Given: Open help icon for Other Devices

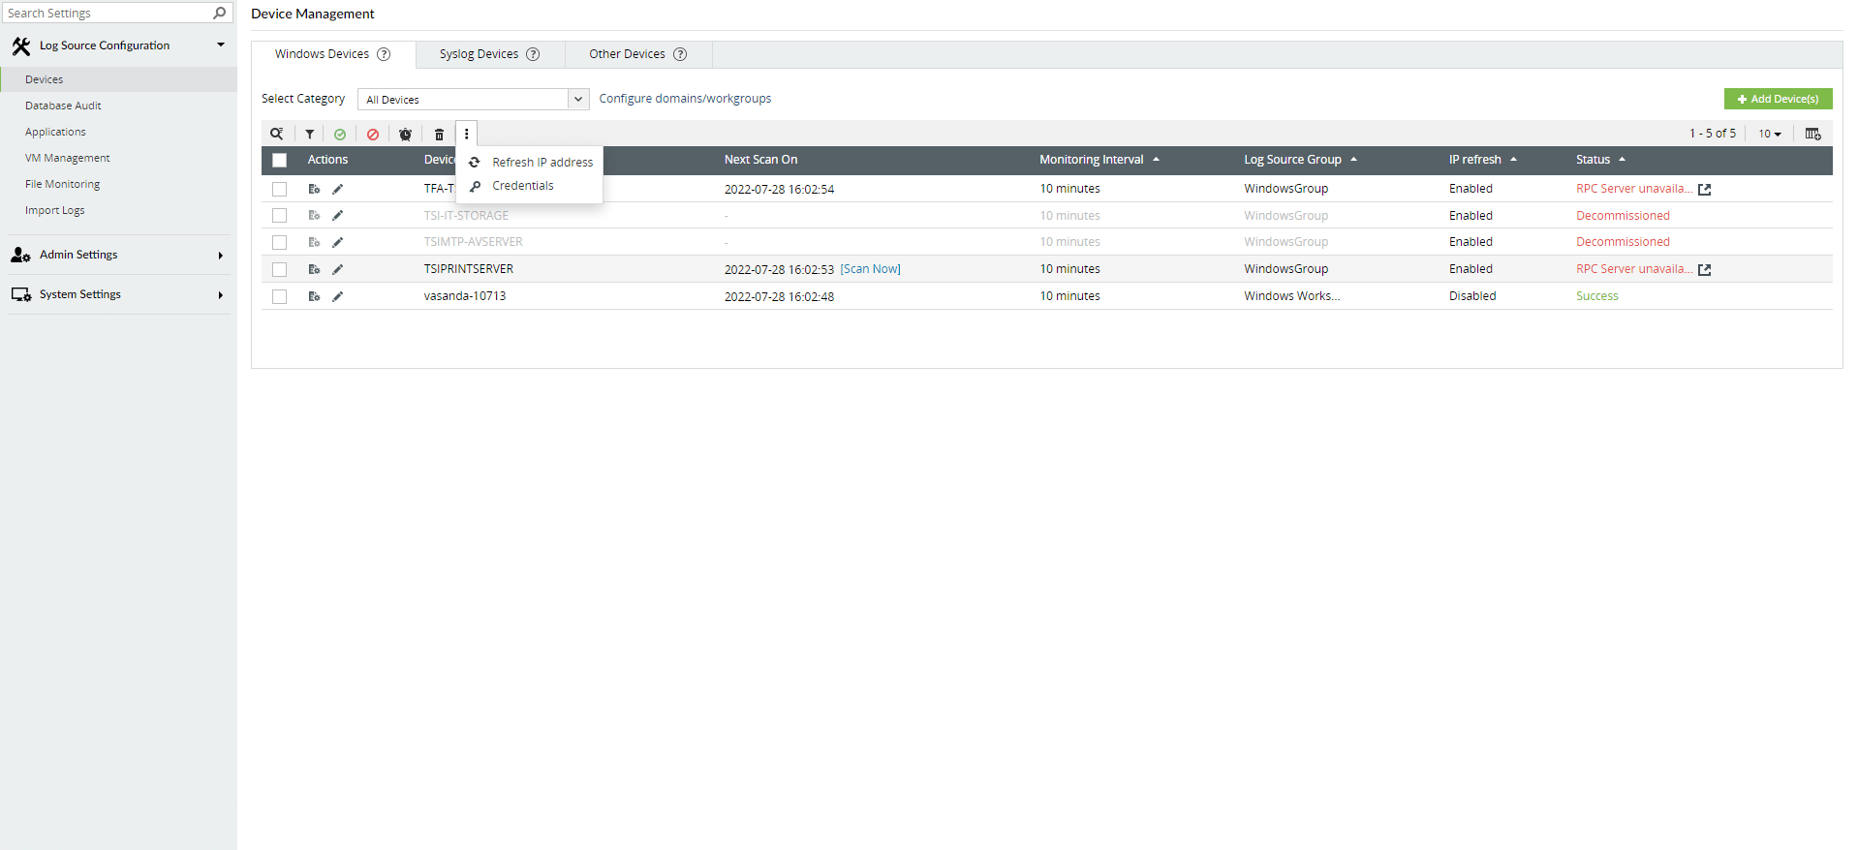Looking at the screenshot, I should 680,54.
